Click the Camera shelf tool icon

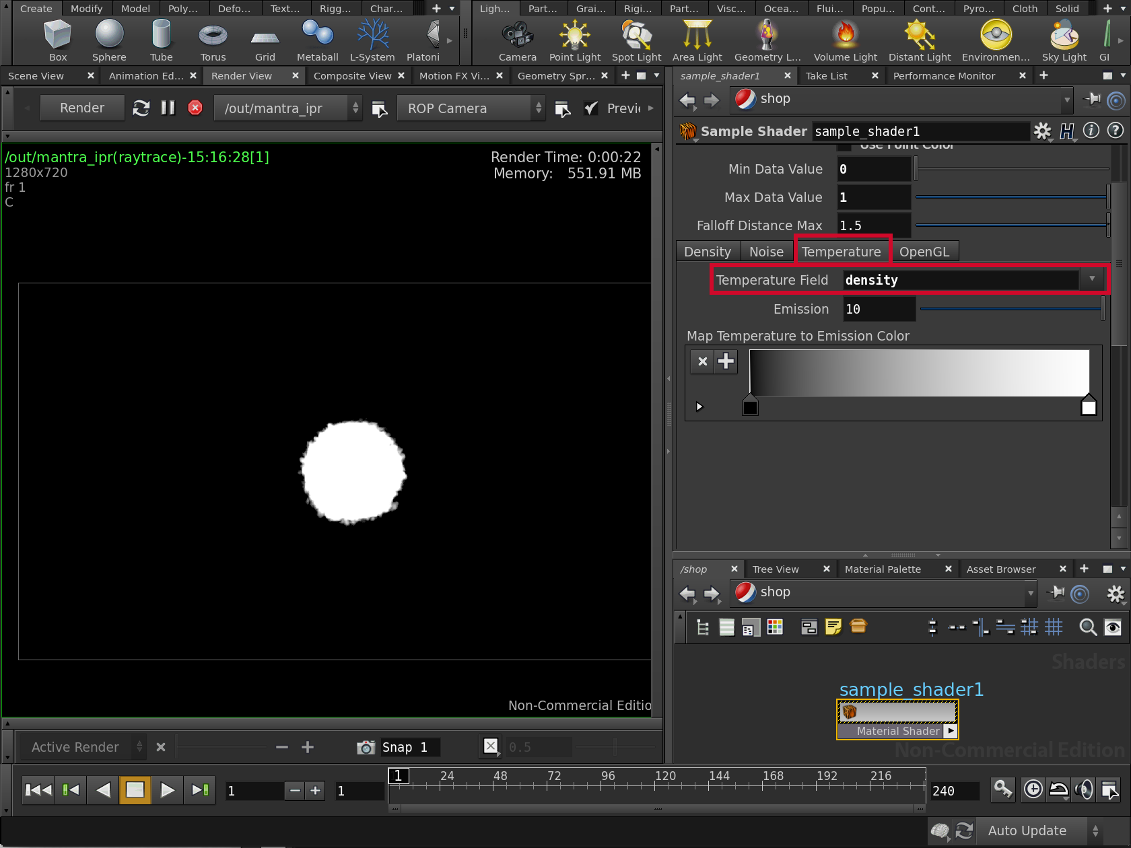pos(517,35)
